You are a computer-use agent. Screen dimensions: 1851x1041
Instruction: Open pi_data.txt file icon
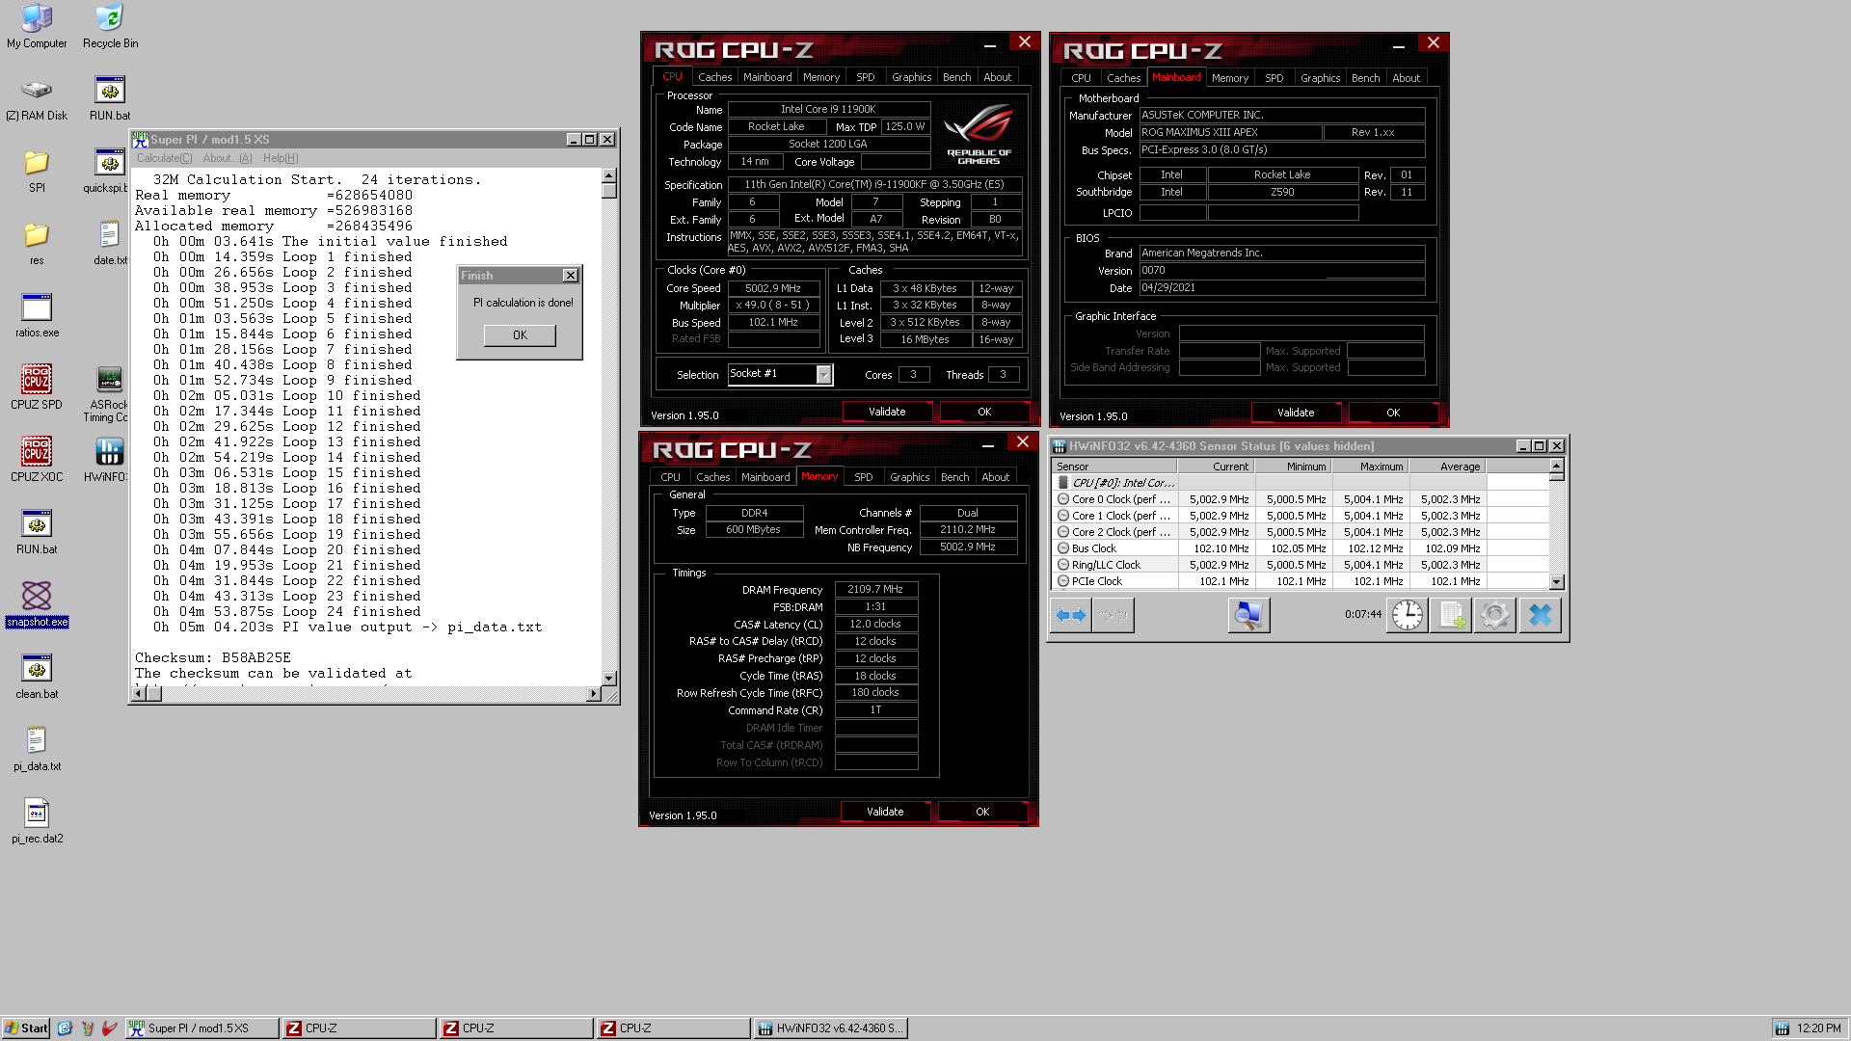(x=37, y=749)
